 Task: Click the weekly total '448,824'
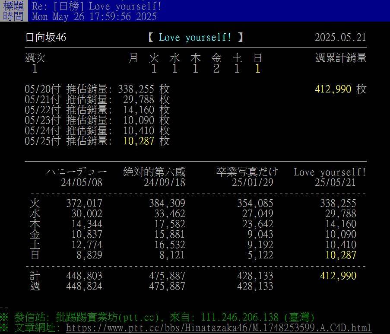pyautogui.click(x=84, y=286)
